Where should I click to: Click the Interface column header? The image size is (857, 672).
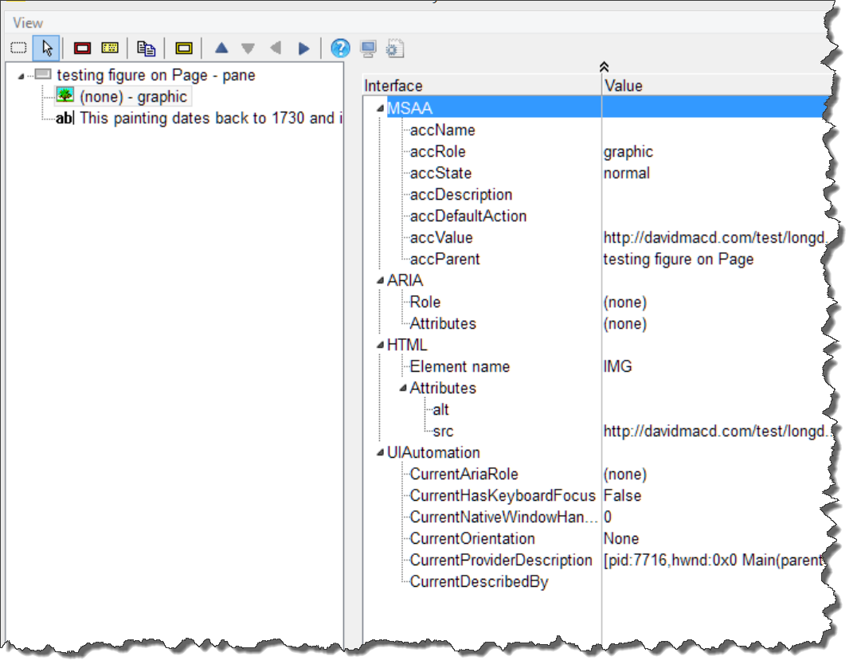[393, 86]
